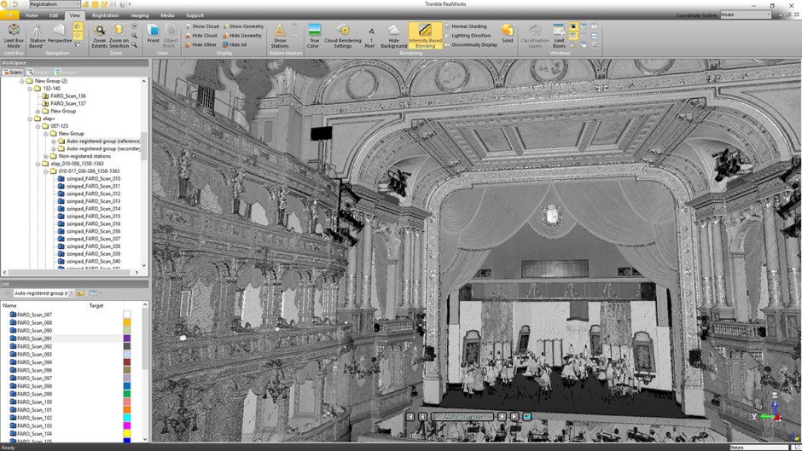The image size is (802, 451).
Task: Toggle Intensity-Based Blending
Action: 425,34
